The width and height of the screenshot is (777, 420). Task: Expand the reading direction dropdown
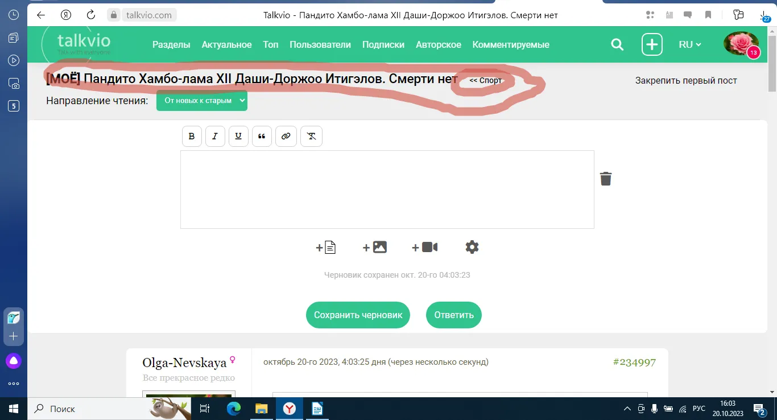click(x=202, y=101)
